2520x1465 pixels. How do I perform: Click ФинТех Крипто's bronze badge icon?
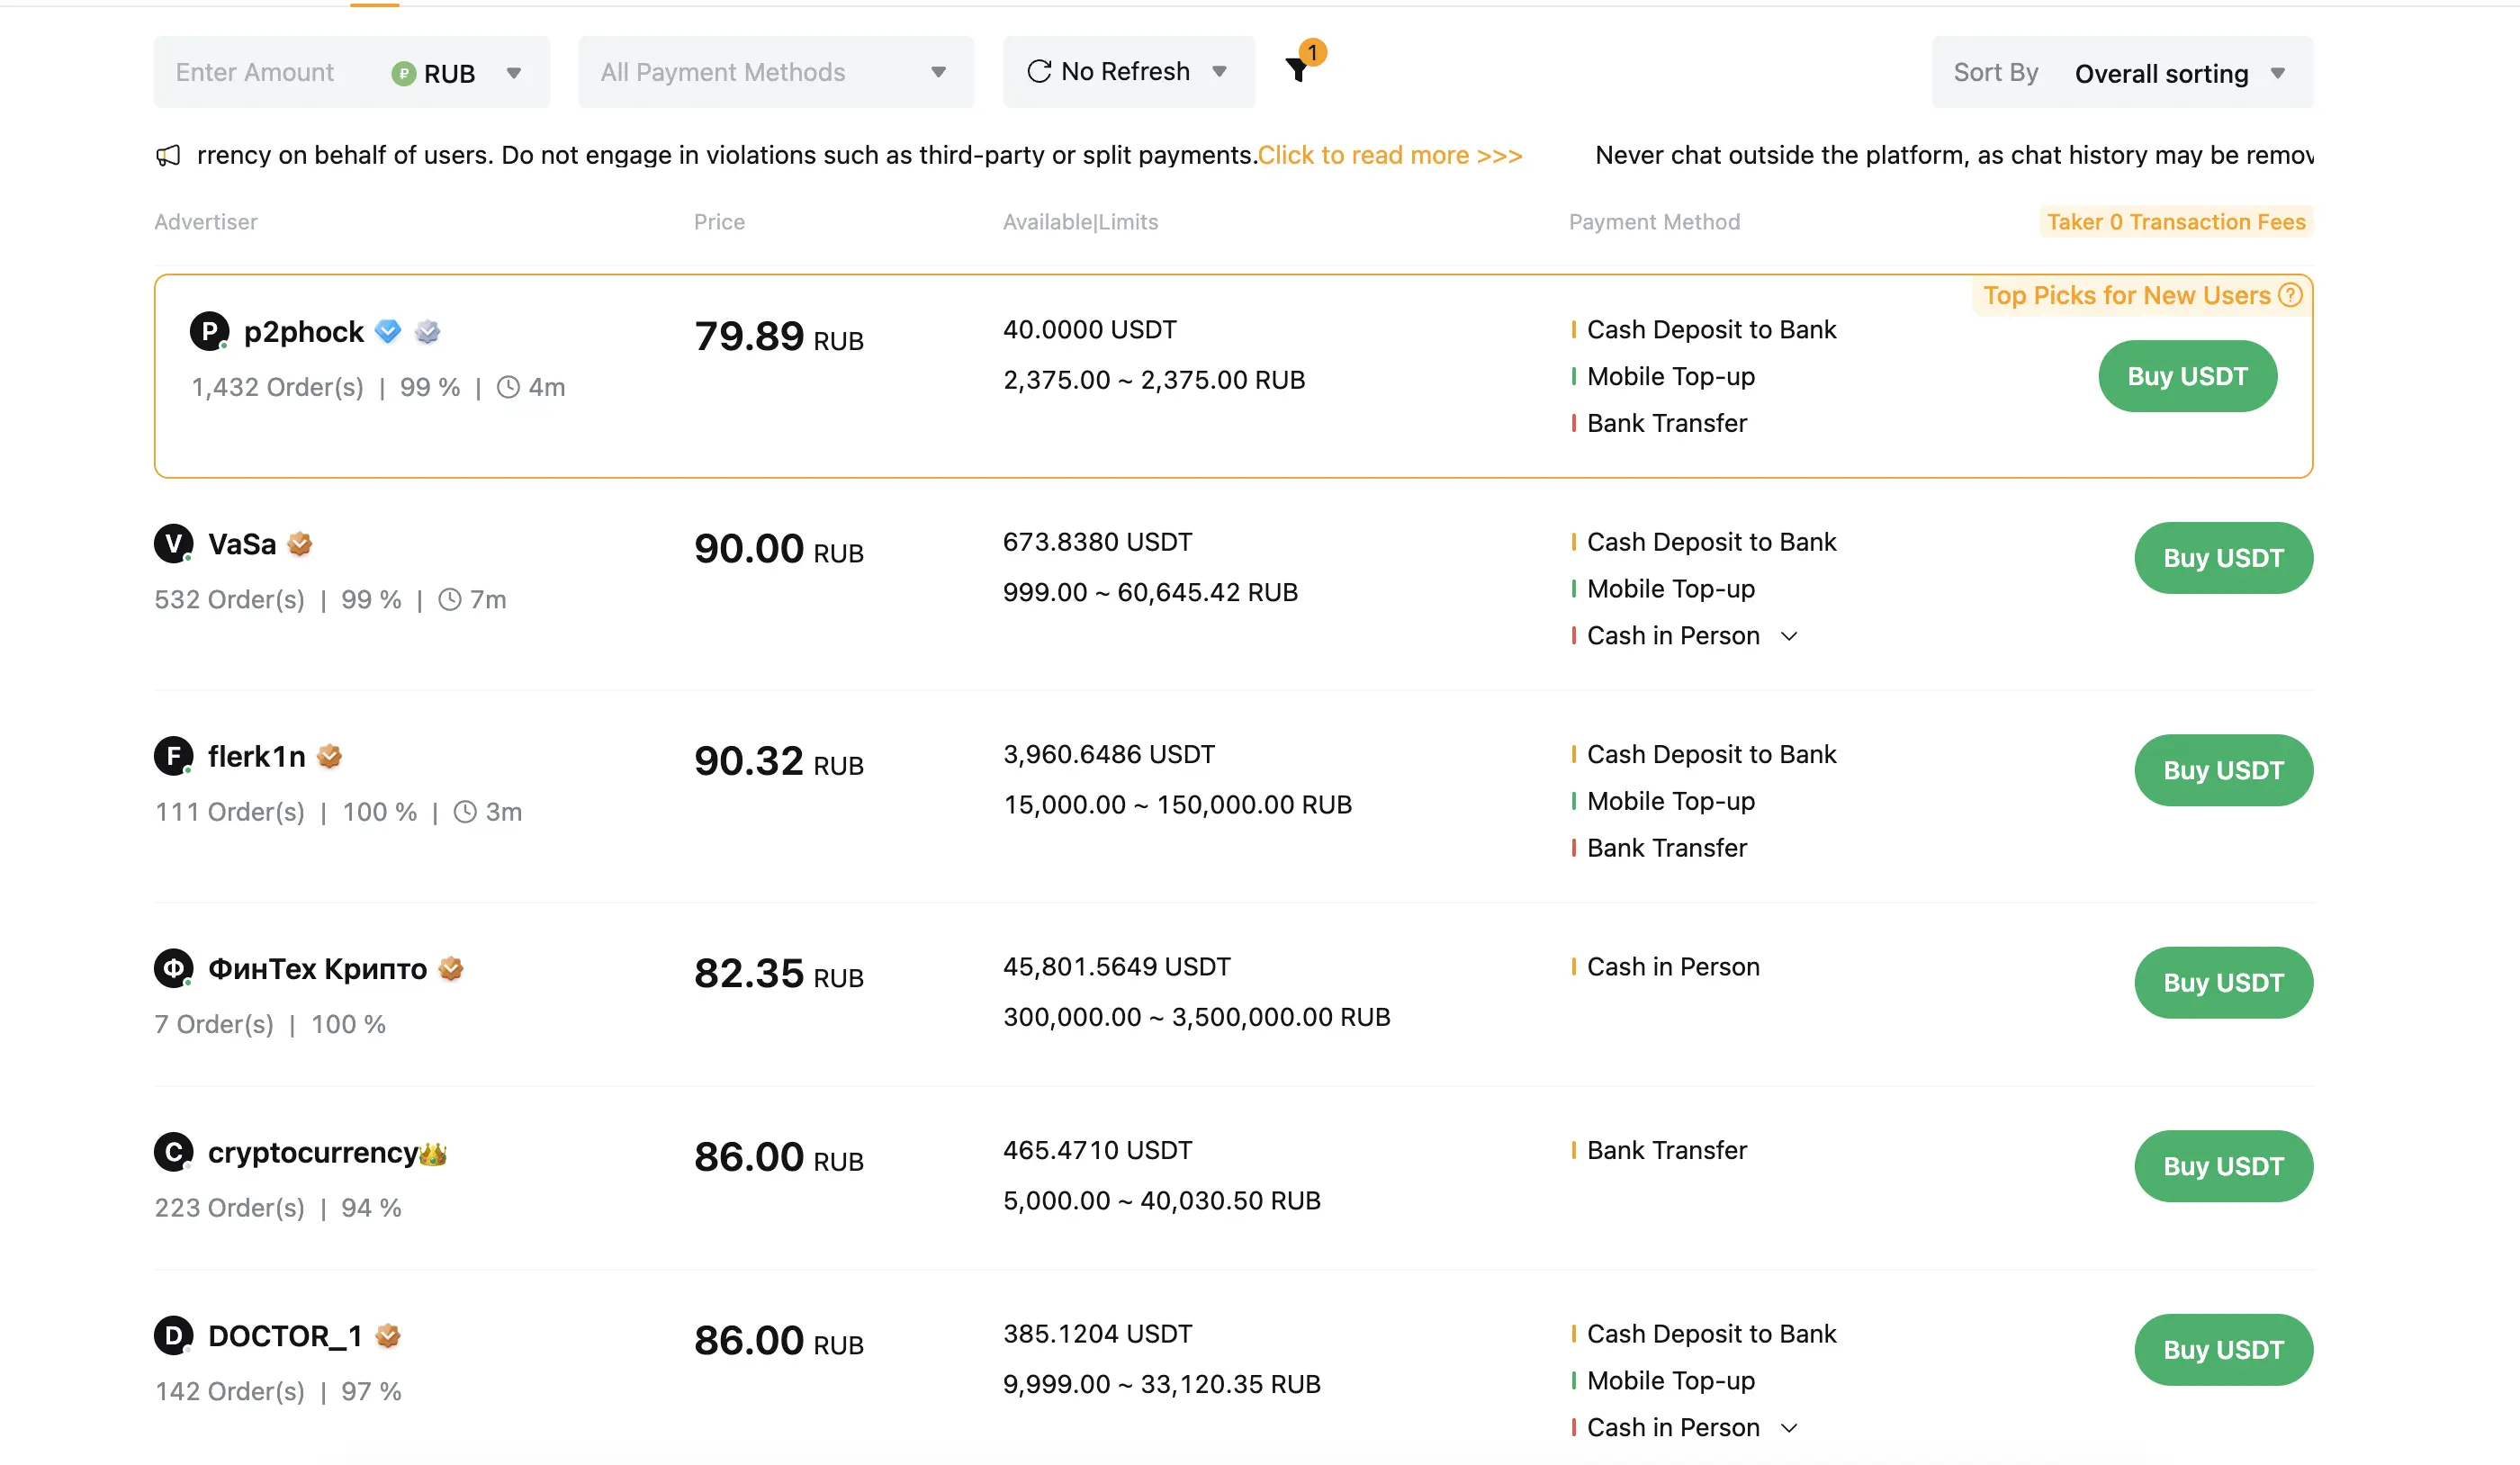pyautogui.click(x=451, y=969)
